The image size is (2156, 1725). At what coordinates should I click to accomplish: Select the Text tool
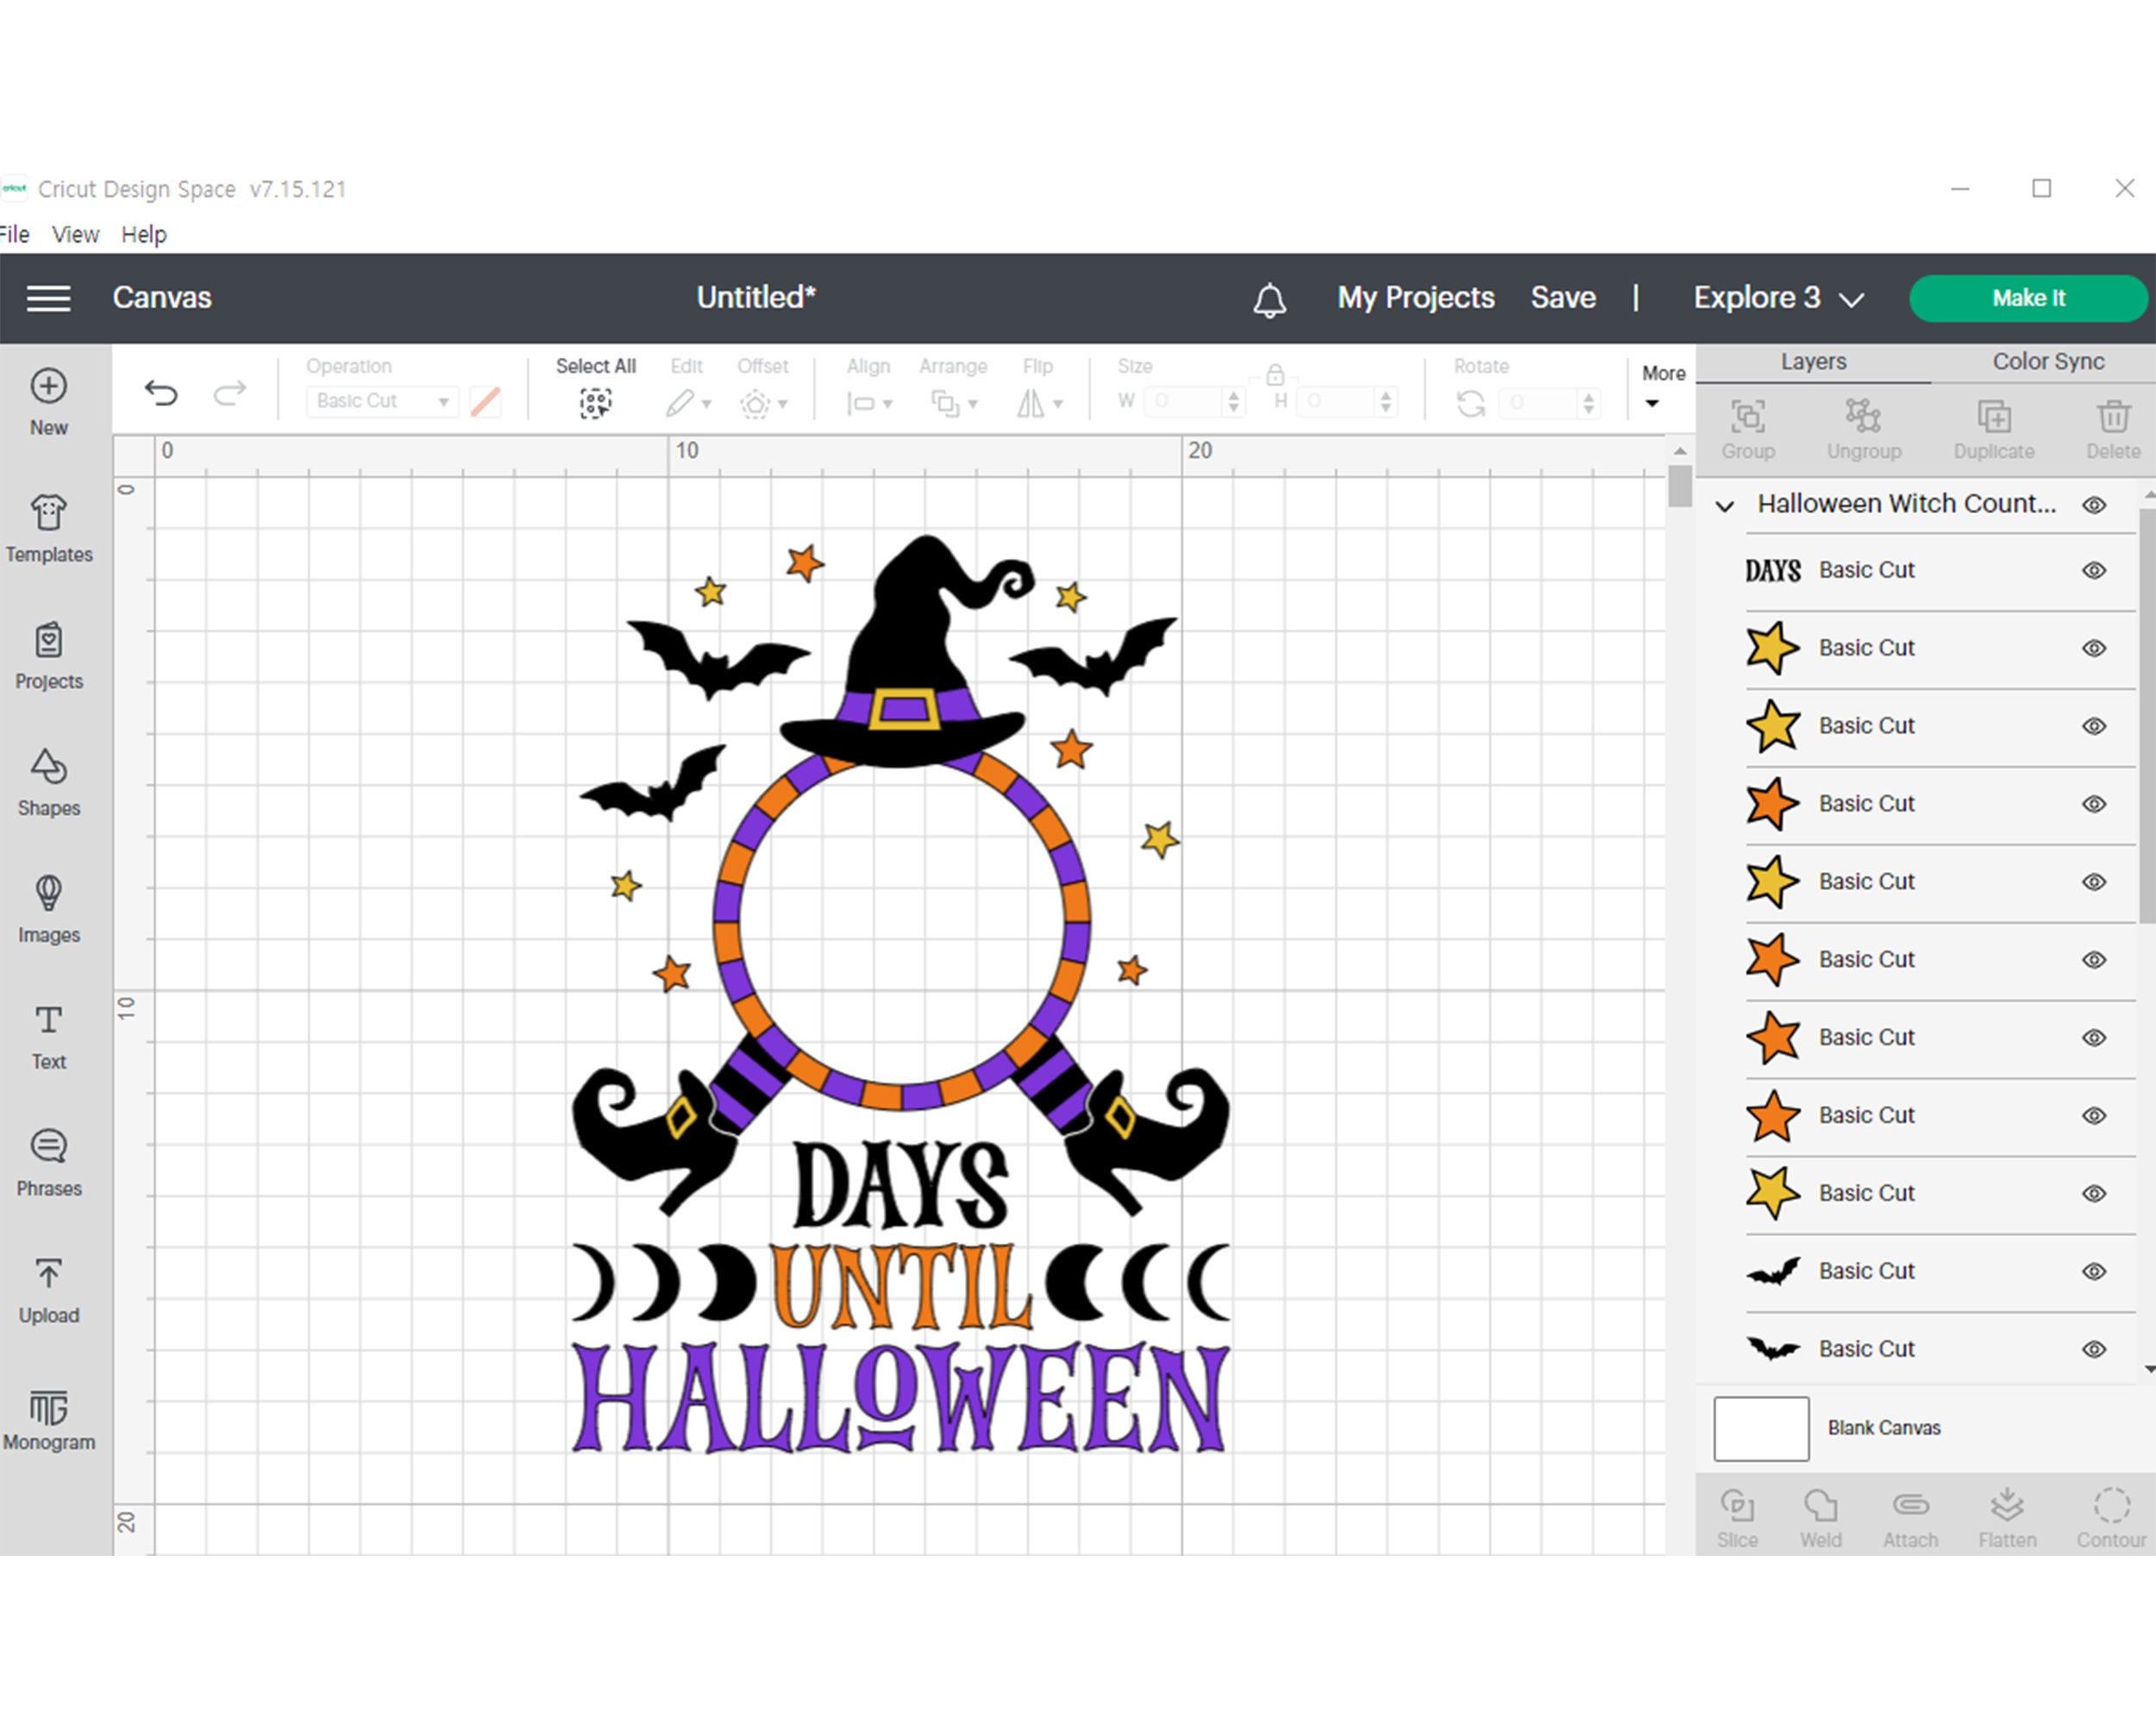tap(48, 1036)
